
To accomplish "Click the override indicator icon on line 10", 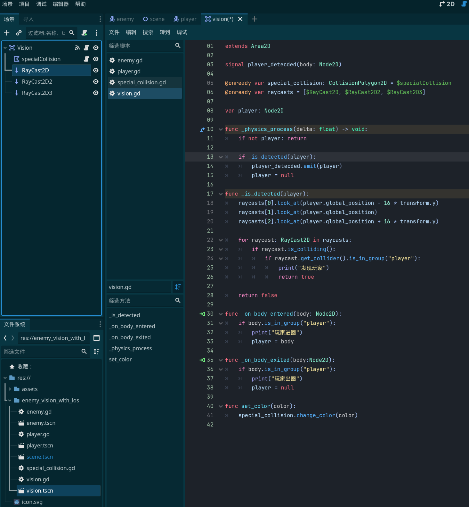I will point(202,129).
